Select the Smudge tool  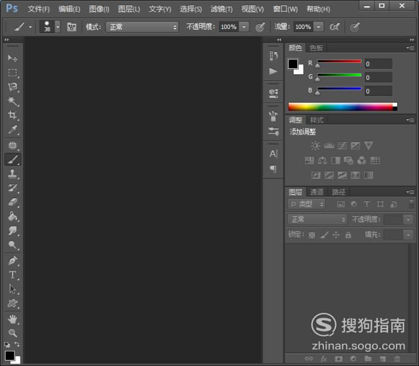pos(12,231)
